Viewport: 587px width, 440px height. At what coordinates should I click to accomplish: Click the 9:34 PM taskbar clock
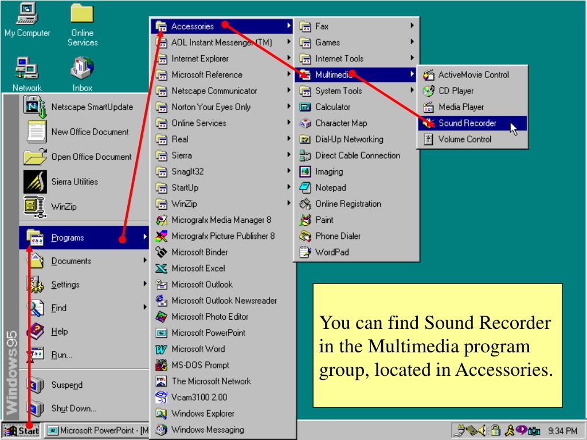point(562,431)
